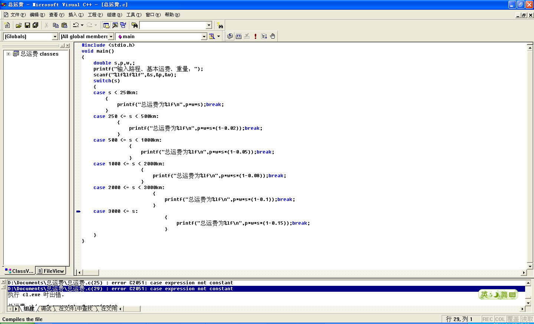
Task: Expand the 总运费 classes tree node
Action: point(8,54)
